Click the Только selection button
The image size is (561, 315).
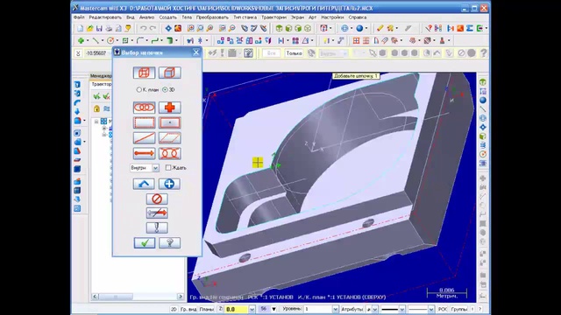point(295,53)
